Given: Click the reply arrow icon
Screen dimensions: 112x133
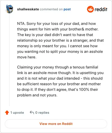Looking at the screenshot, I should point(32,112).
